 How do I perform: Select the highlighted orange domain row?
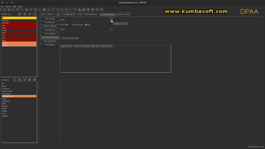point(19,96)
